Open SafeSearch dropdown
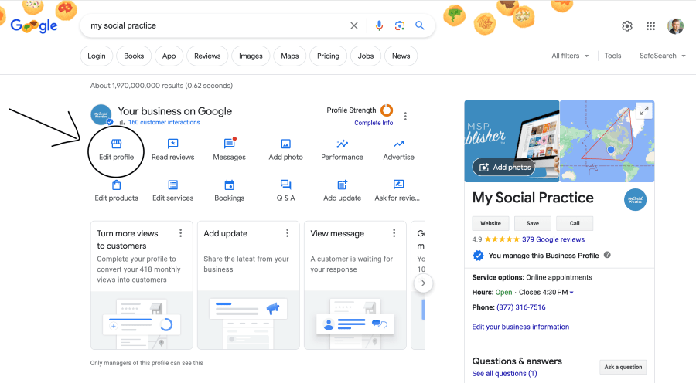Viewport: 696px width, 383px height. pyautogui.click(x=662, y=56)
